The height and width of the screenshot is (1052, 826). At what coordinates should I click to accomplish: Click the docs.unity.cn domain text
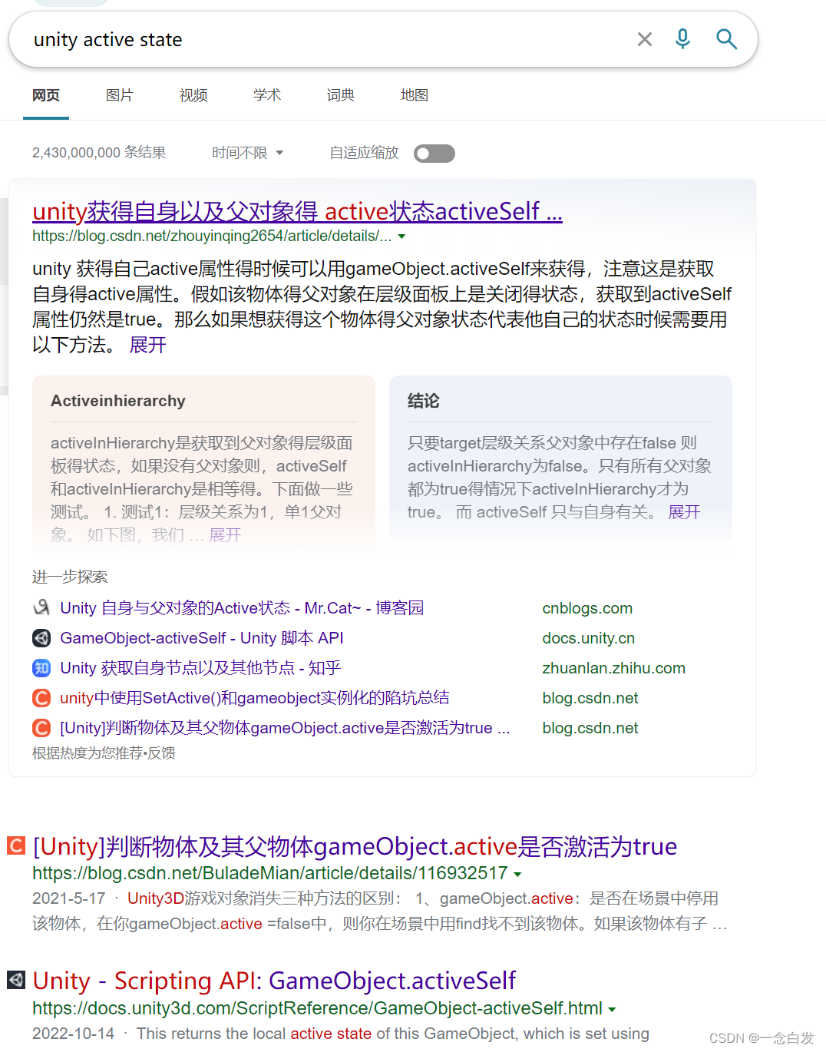[589, 638]
